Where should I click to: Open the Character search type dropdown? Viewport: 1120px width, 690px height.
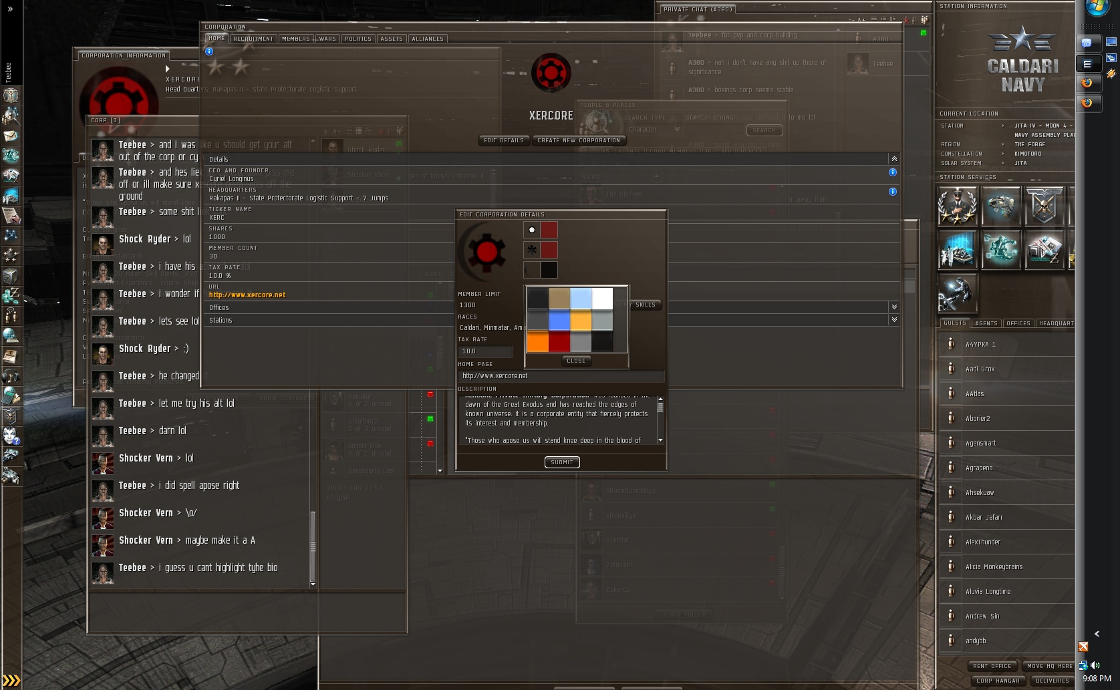coord(654,130)
